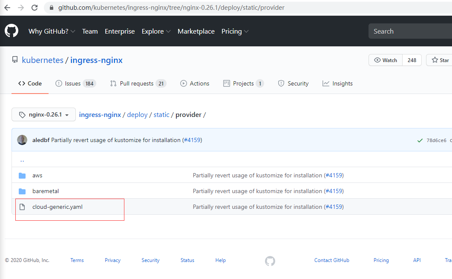Open the Privacy footer link
The image size is (452, 279).
point(112,260)
